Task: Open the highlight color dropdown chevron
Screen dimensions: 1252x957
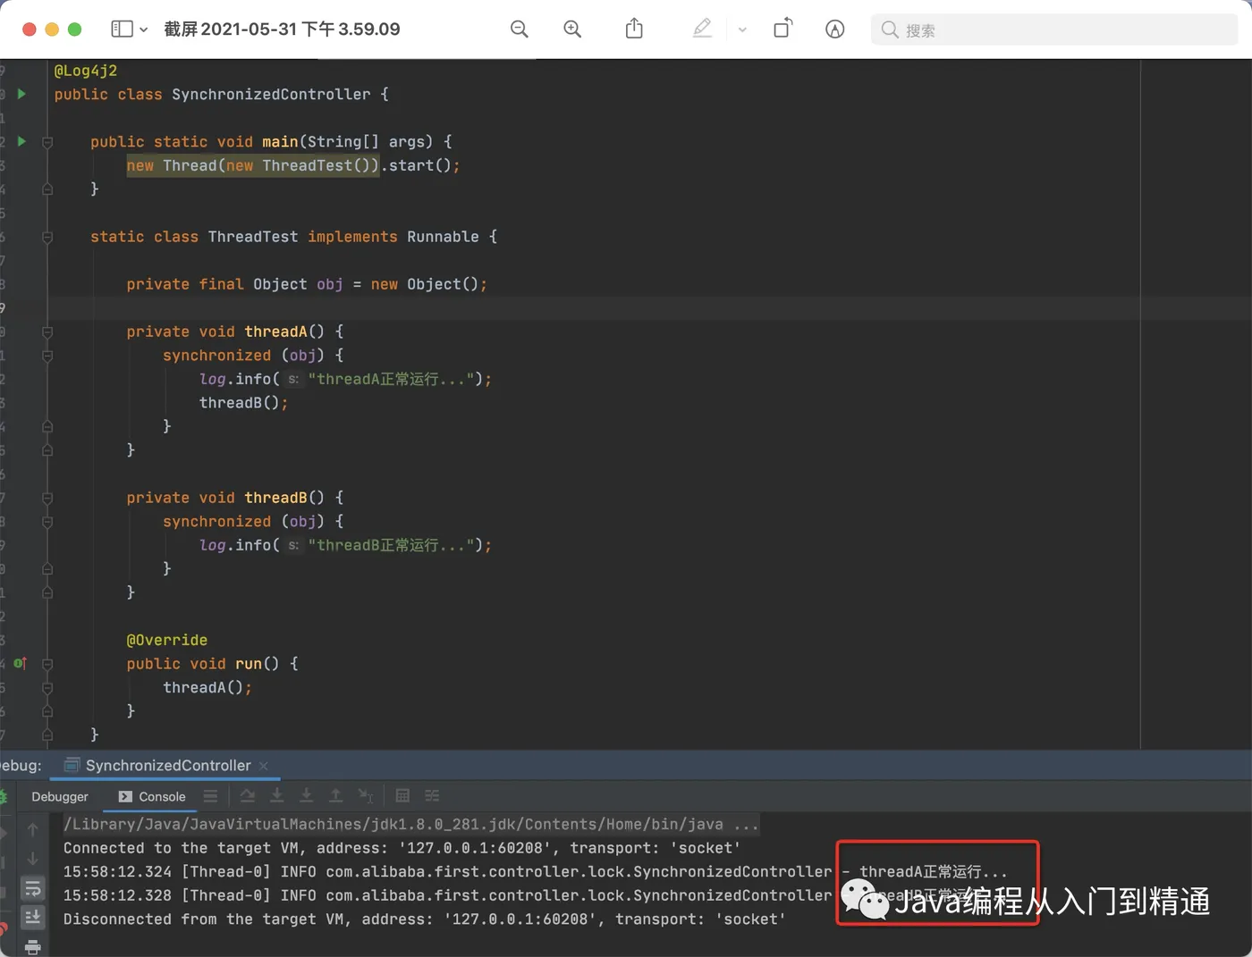Action: click(742, 29)
